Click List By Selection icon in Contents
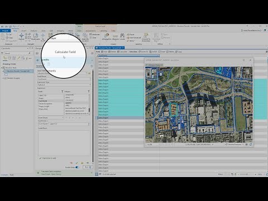This screenshot has height=201, width=268. 14,58
